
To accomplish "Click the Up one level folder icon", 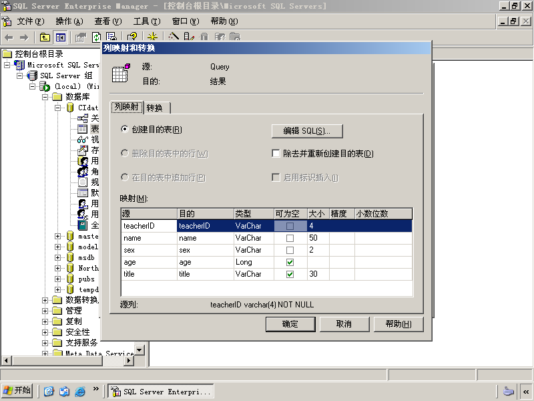I will coord(45,37).
